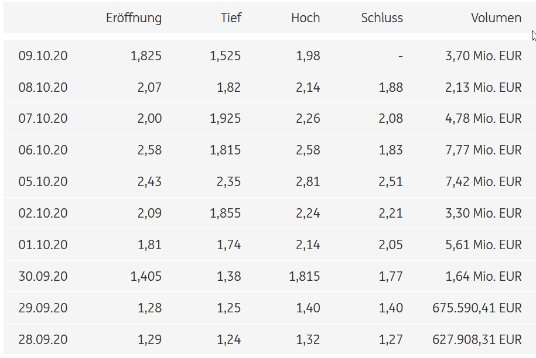Click the Tief column header
The width and height of the screenshot is (536, 358).
tap(231, 18)
